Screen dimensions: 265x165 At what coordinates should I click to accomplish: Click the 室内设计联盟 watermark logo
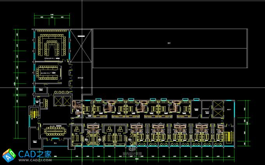click(x=132, y=149)
